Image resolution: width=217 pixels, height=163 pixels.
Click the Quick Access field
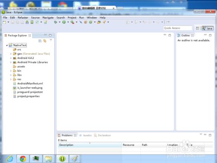point(178,28)
